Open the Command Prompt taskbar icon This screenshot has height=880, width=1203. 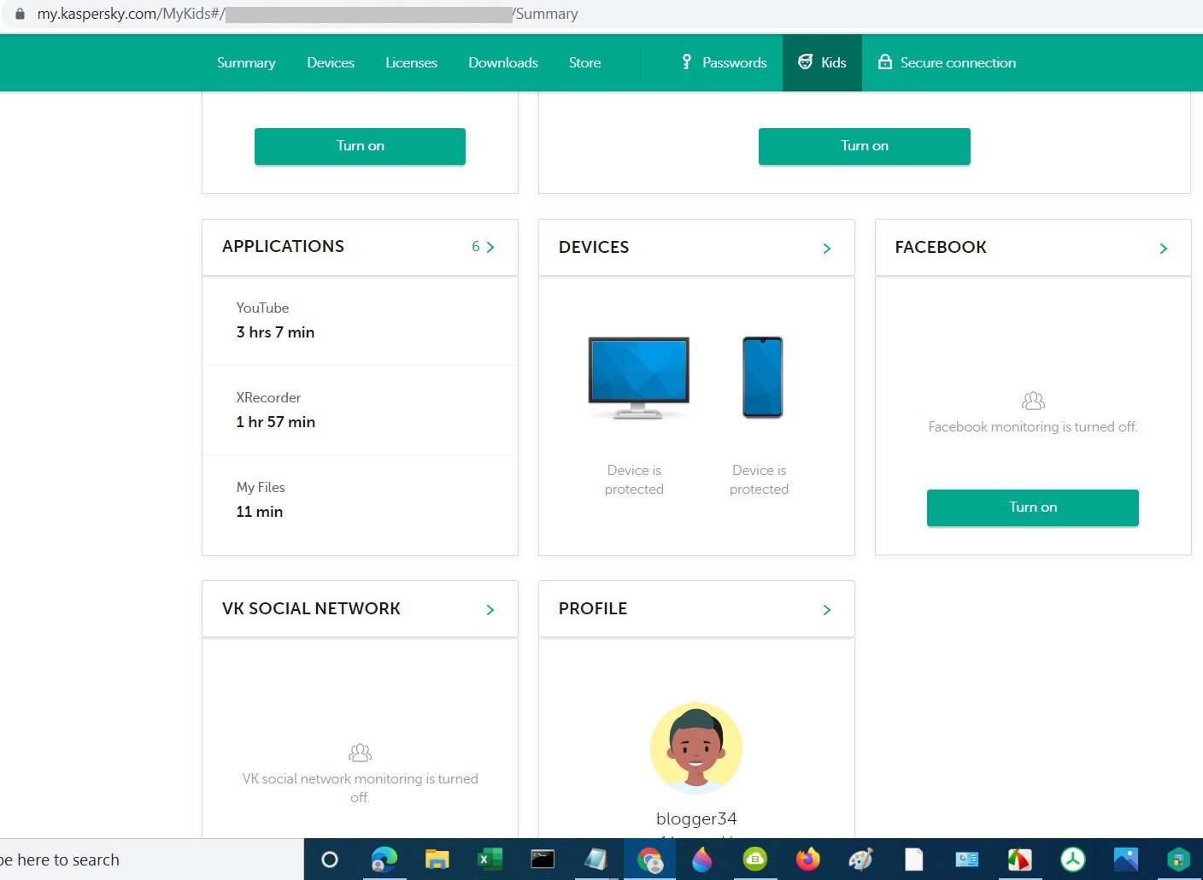[x=543, y=859]
